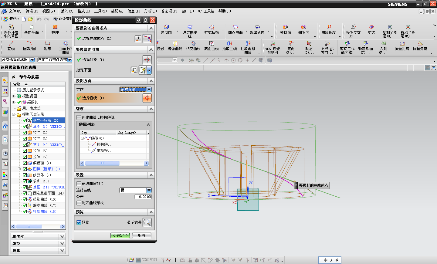The width and height of the screenshot is (437, 264).
Task: Collapse the 缝隙 section
Action: 151,109
